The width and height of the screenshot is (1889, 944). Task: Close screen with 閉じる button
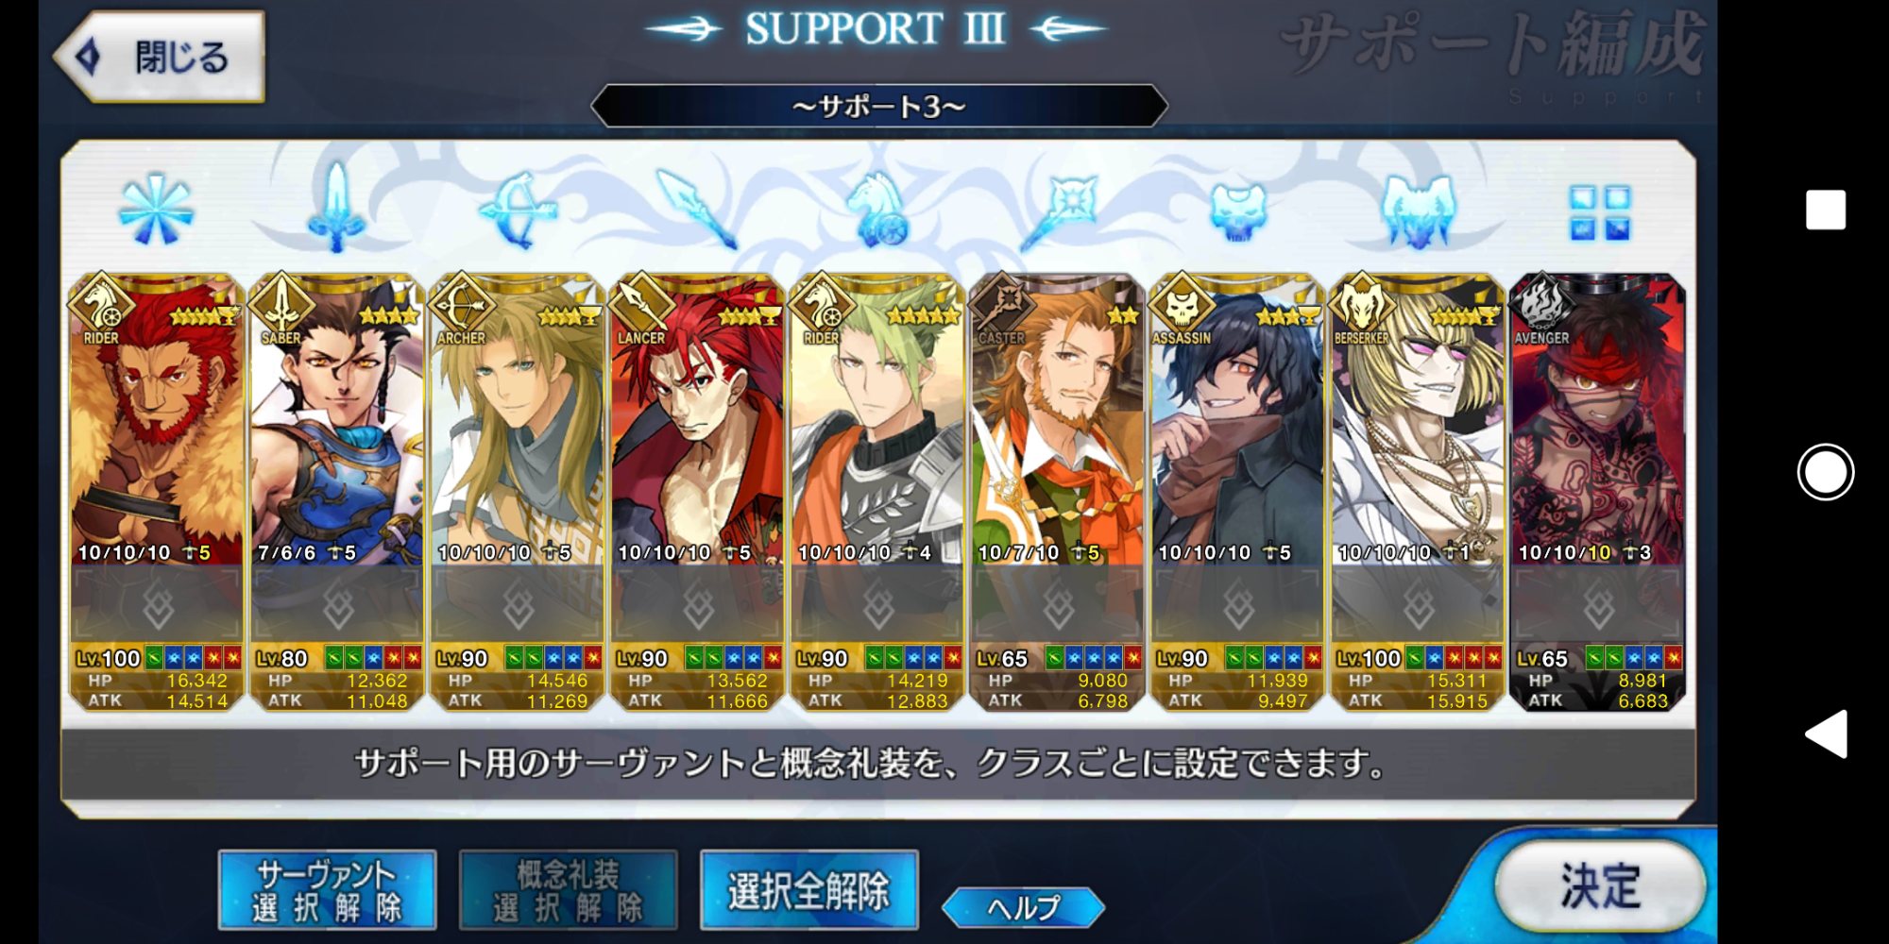[x=159, y=57]
